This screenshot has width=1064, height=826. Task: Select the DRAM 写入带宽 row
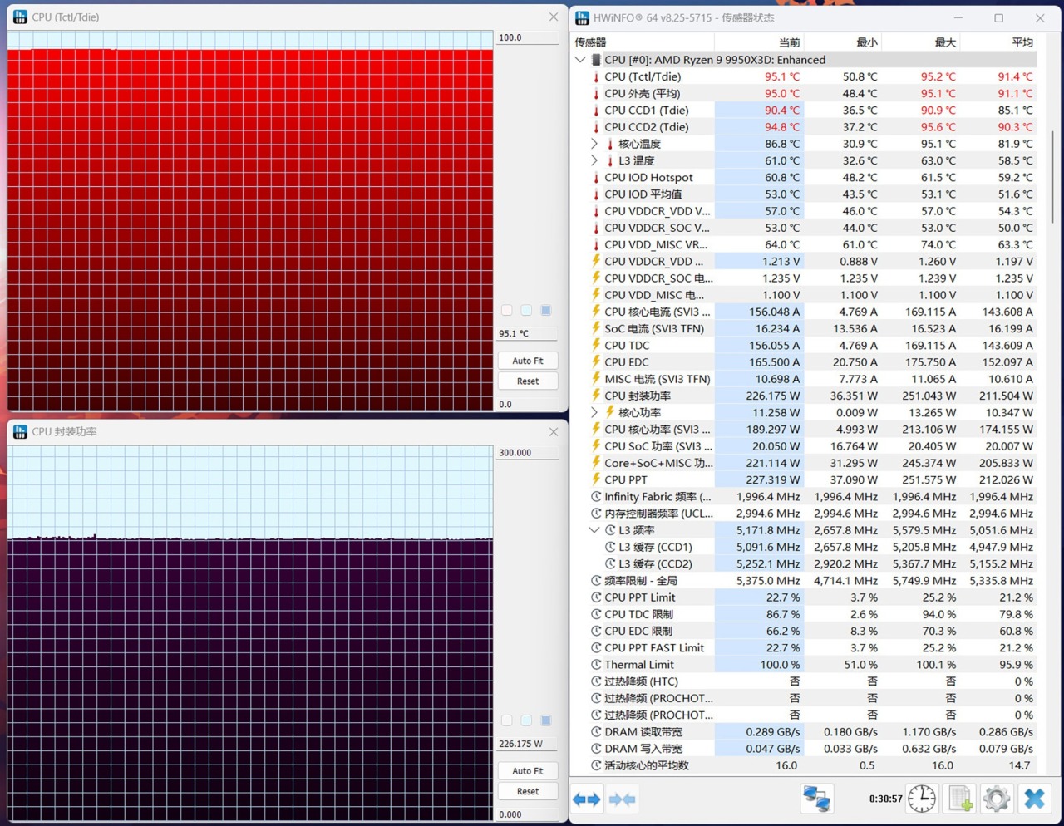(x=805, y=749)
